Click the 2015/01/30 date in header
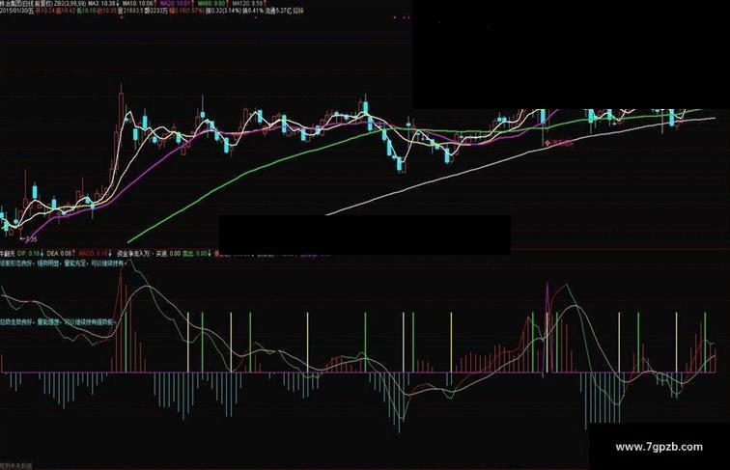Screen dimensions: 730x470 (14, 11)
